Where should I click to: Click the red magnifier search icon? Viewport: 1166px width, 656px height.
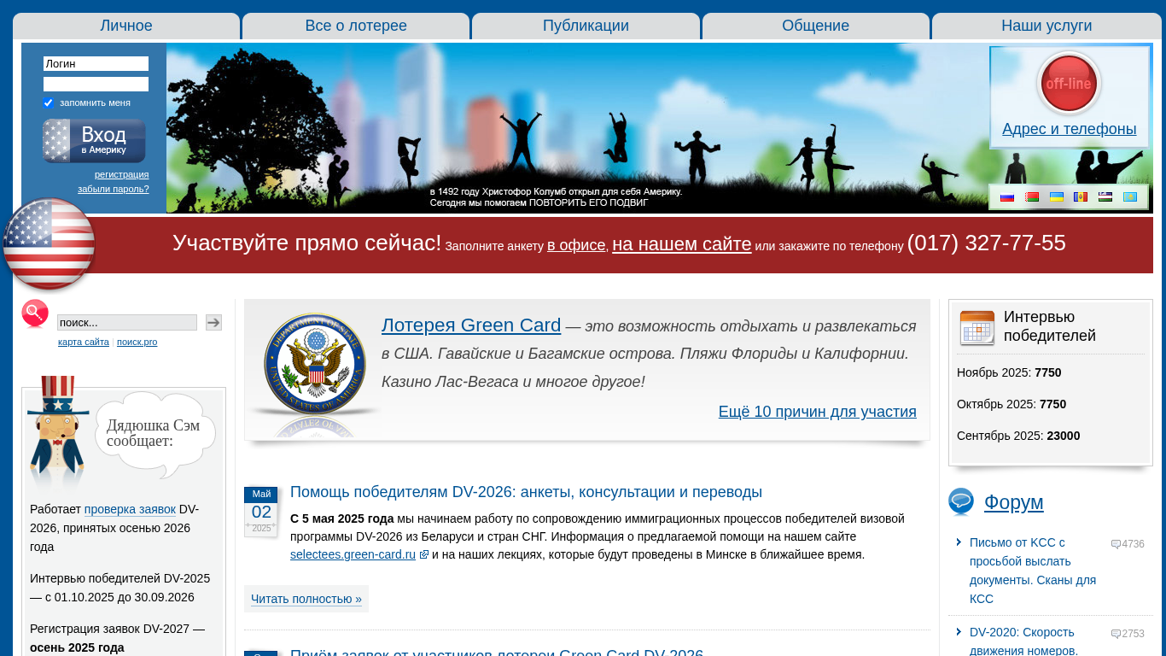point(36,314)
